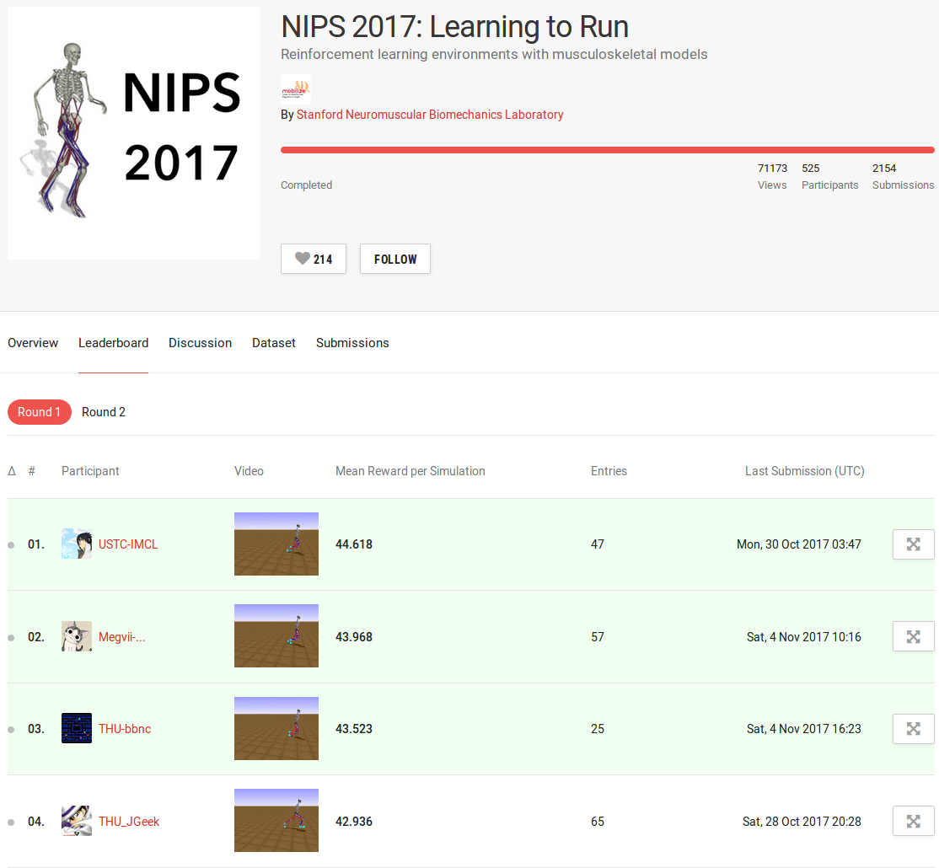Click the score 44.618
This screenshot has height=868, width=939.
pos(354,544)
